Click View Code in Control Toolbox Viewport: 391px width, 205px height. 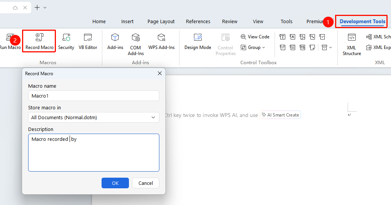[255, 37]
